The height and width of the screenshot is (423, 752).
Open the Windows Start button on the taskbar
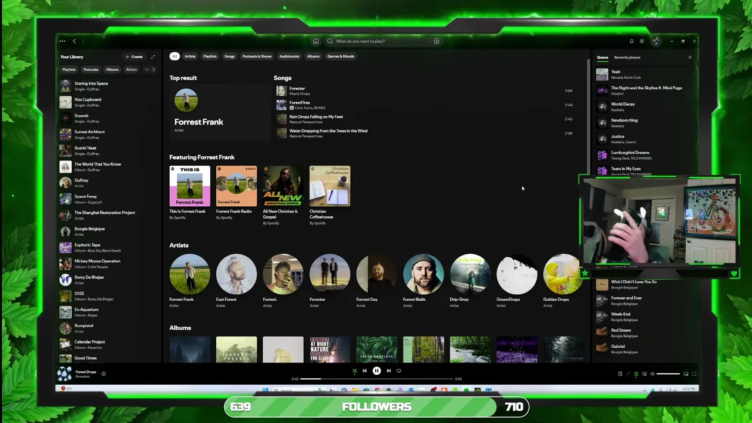[x=265, y=390]
